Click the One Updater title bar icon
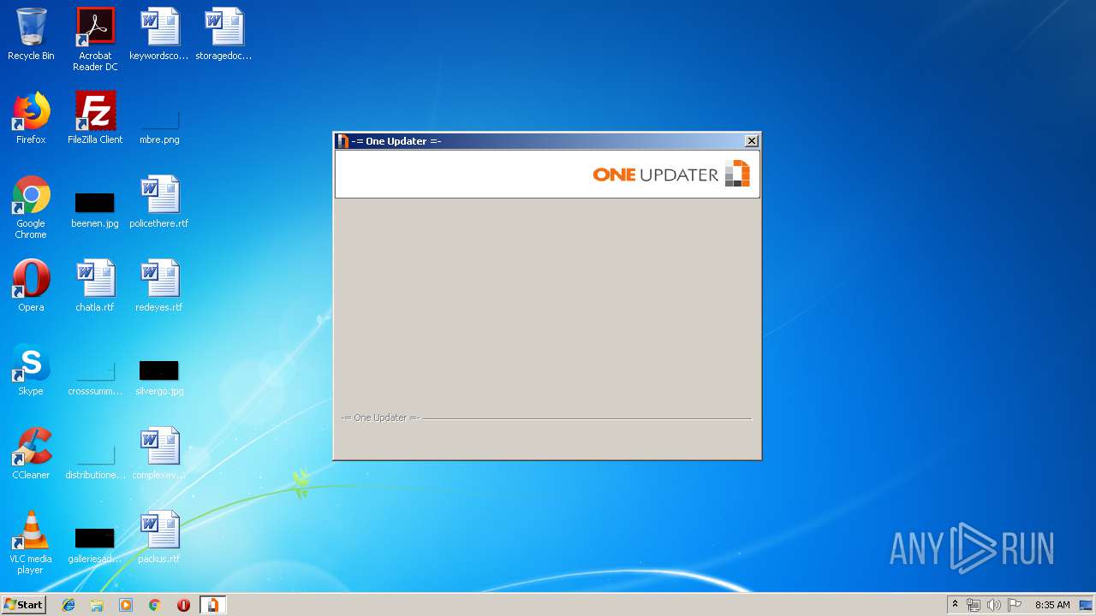This screenshot has height=616, width=1096. (343, 141)
